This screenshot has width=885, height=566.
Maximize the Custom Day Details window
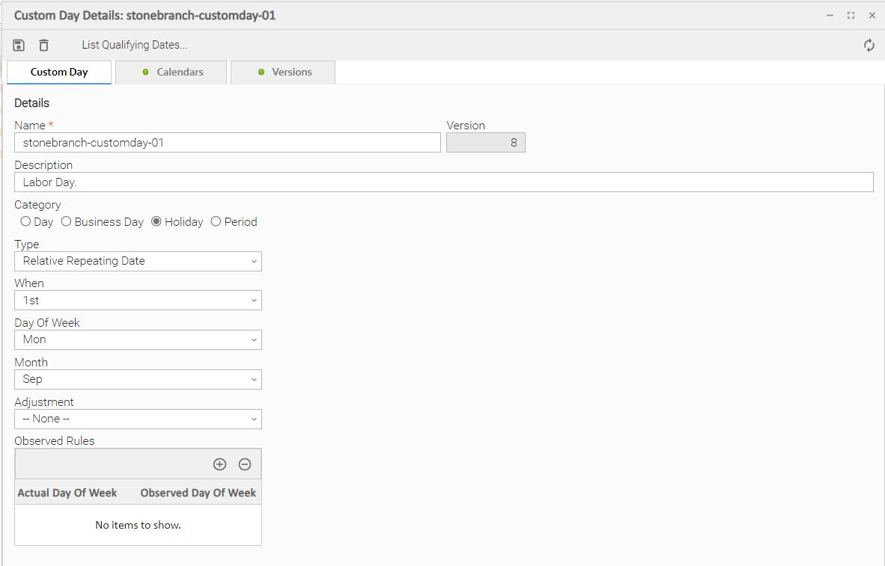click(x=851, y=15)
